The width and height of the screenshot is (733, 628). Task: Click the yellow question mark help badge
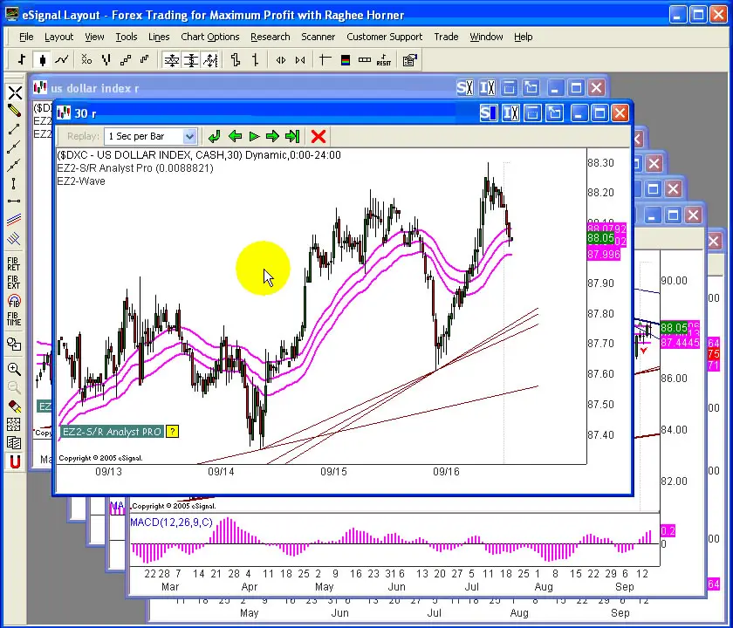(173, 431)
